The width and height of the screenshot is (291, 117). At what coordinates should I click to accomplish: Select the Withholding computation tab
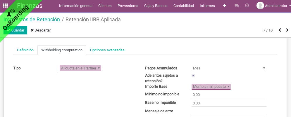pyautogui.click(x=62, y=50)
